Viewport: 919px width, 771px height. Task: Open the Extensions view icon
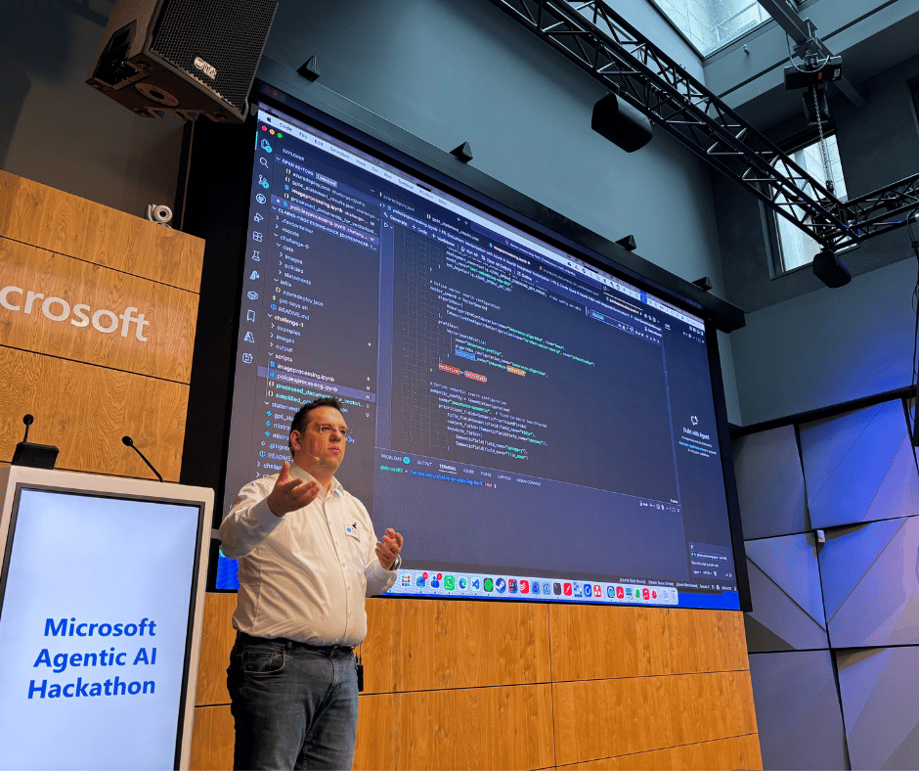click(257, 237)
